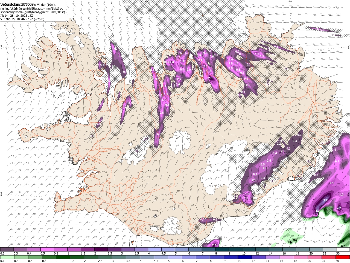Pick the palest green swatch between 0.1 and 0.3, lower scale
This screenshot has height=263, width=350.
click(7, 257)
